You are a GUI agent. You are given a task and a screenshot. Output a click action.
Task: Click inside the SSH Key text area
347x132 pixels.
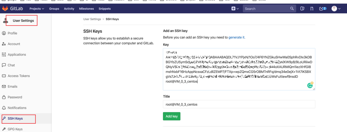tap(239, 69)
